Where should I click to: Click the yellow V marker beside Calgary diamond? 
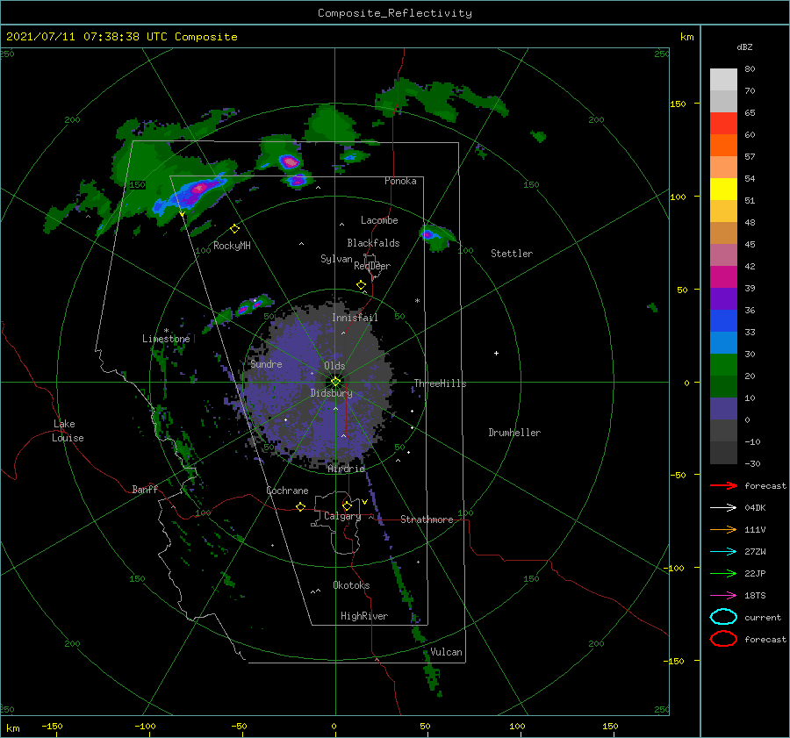(364, 502)
